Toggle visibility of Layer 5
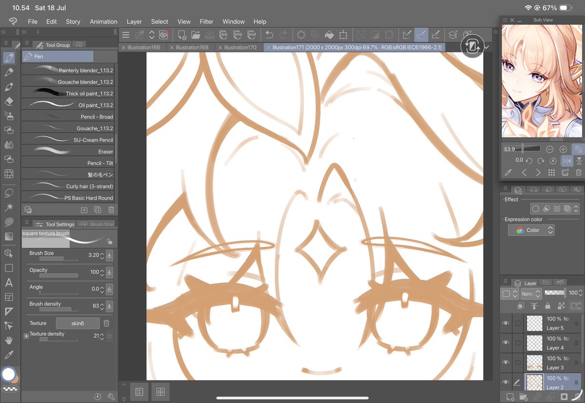Viewport: 585px width, 403px height. coord(506,323)
